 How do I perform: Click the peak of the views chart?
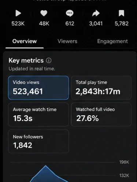coord(46,165)
